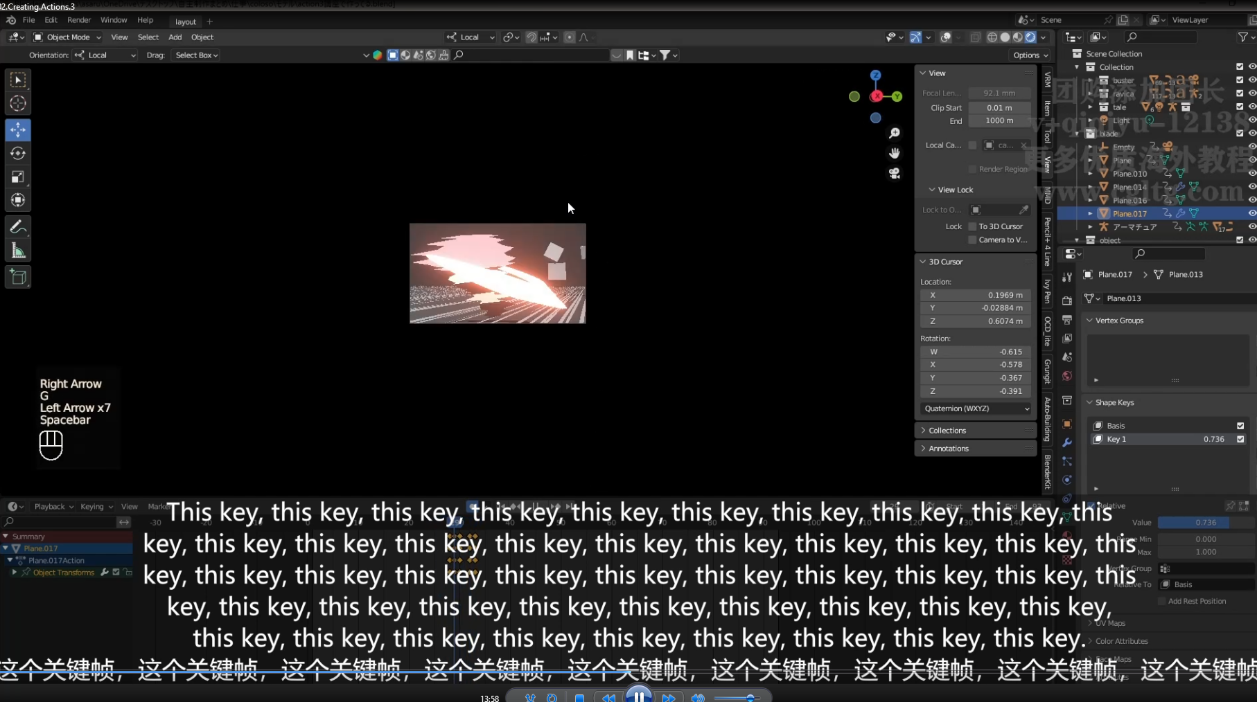Viewport: 1257px width, 702px height.
Task: Select the Select Box tool in the left toolbar
Action: coord(18,80)
